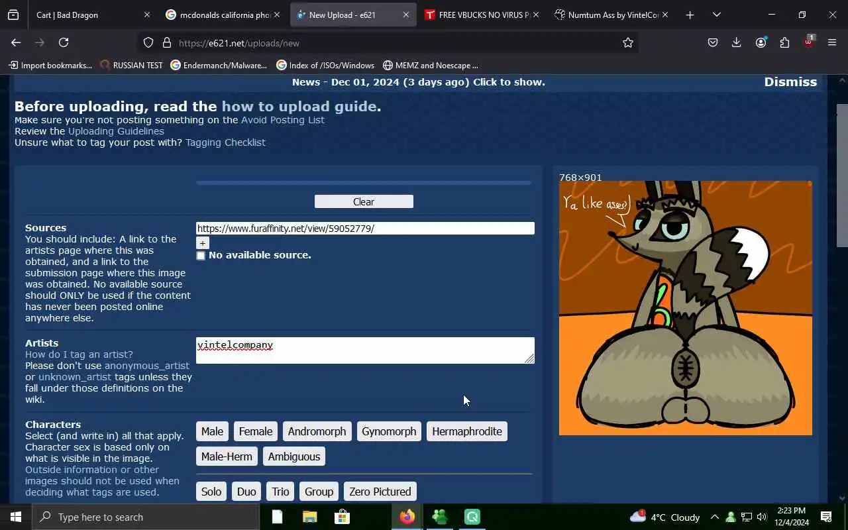Edit the Artists text area
Screen dimensions: 848x530
[x=365, y=350]
